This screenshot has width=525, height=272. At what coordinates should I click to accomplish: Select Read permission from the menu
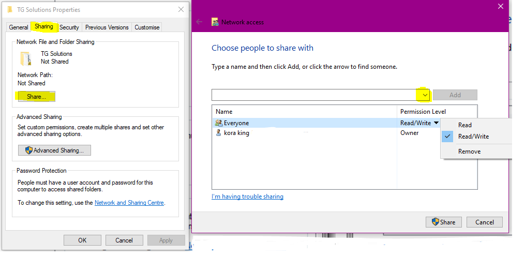coord(464,125)
